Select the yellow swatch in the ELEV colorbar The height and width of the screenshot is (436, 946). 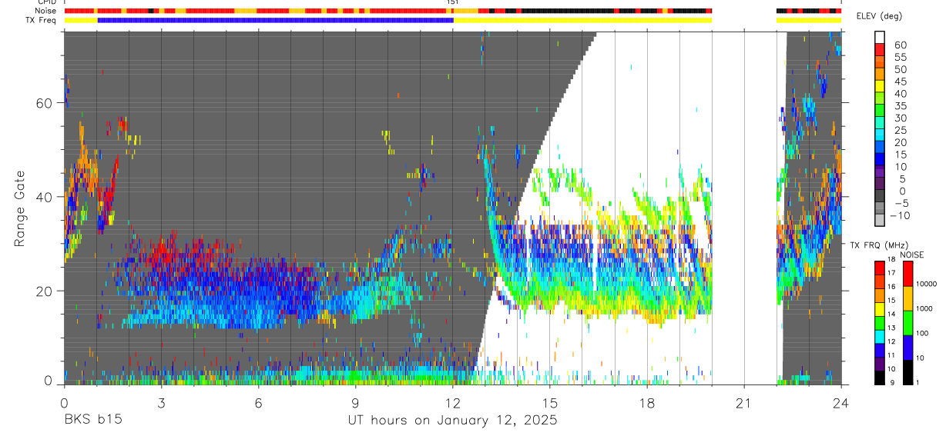point(880,86)
